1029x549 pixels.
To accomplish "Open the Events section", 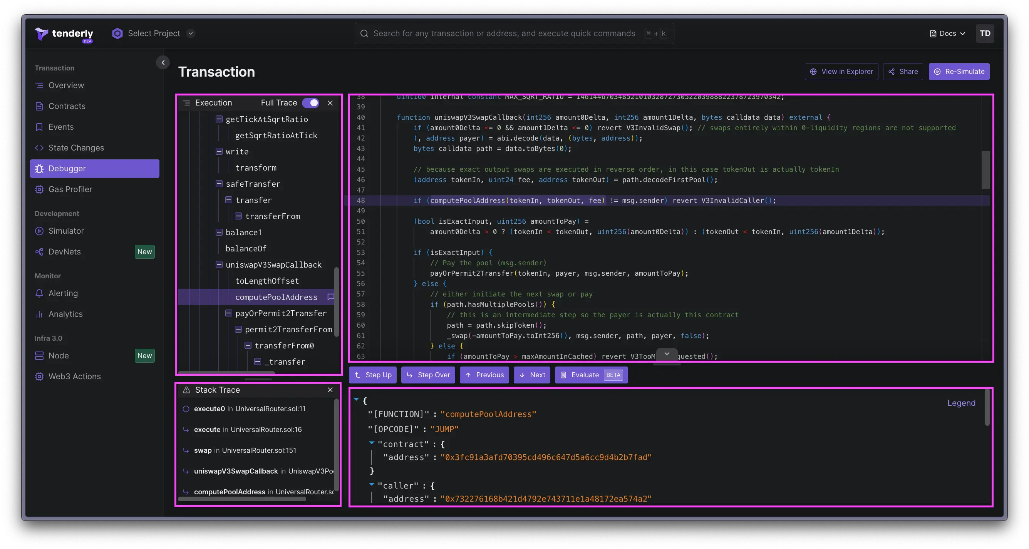I will click(95, 127).
